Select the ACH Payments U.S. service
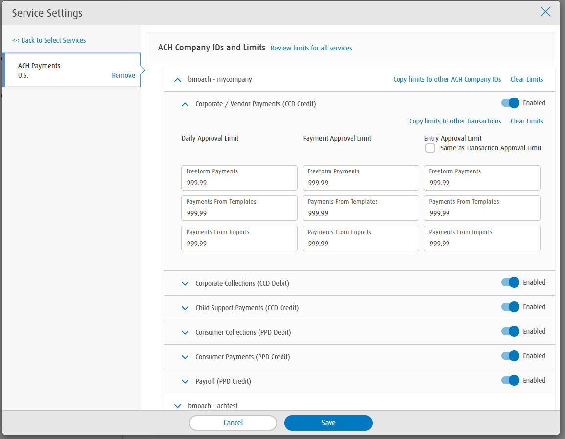The image size is (565, 439). pos(71,70)
